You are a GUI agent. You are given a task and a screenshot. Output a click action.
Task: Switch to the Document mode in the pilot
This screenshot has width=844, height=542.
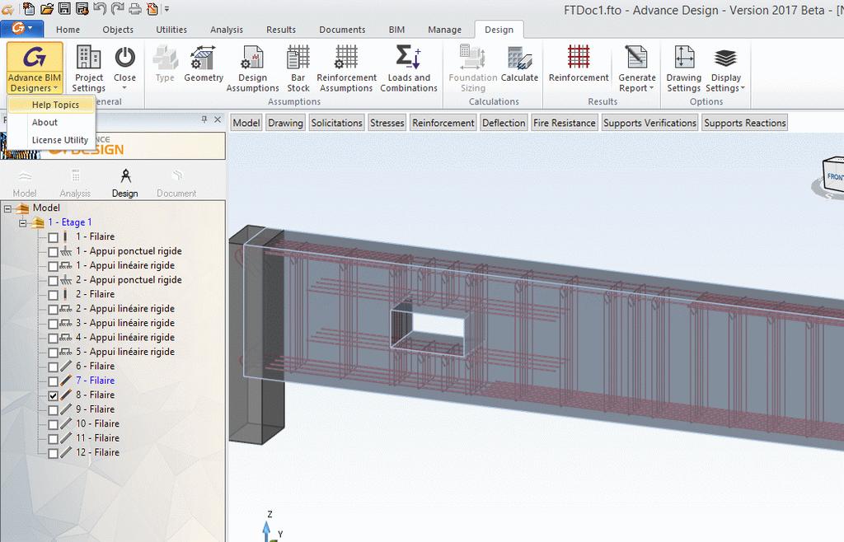(176, 184)
